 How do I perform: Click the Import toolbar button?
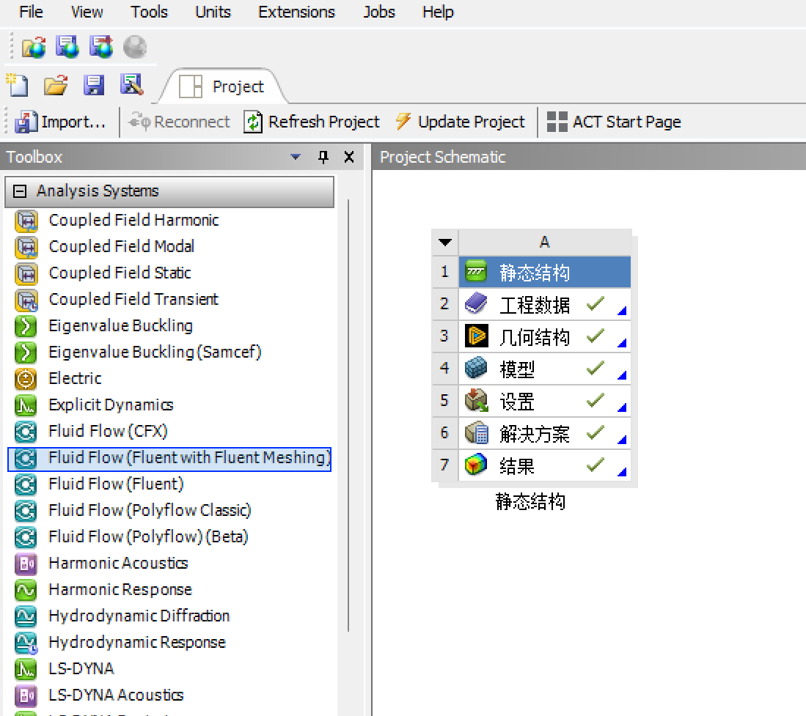[x=60, y=122]
